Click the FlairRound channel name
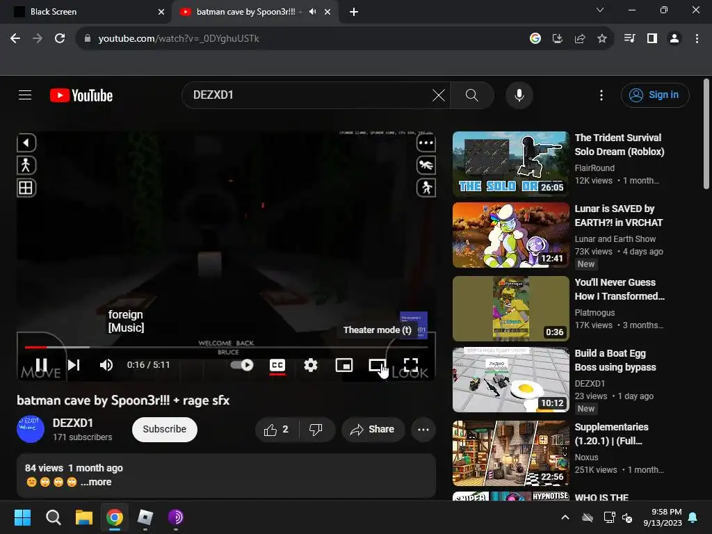The height and width of the screenshot is (534, 712). click(x=594, y=168)
